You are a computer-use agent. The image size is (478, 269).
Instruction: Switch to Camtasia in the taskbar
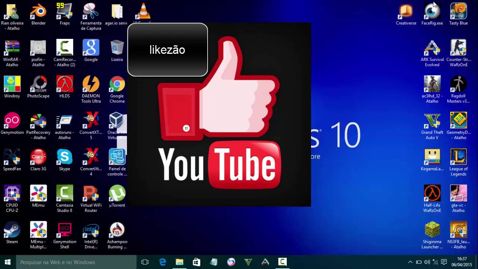283,262
